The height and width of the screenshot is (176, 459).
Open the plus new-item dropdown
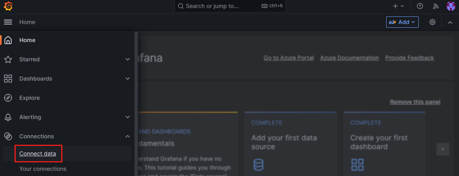[398, 6]
